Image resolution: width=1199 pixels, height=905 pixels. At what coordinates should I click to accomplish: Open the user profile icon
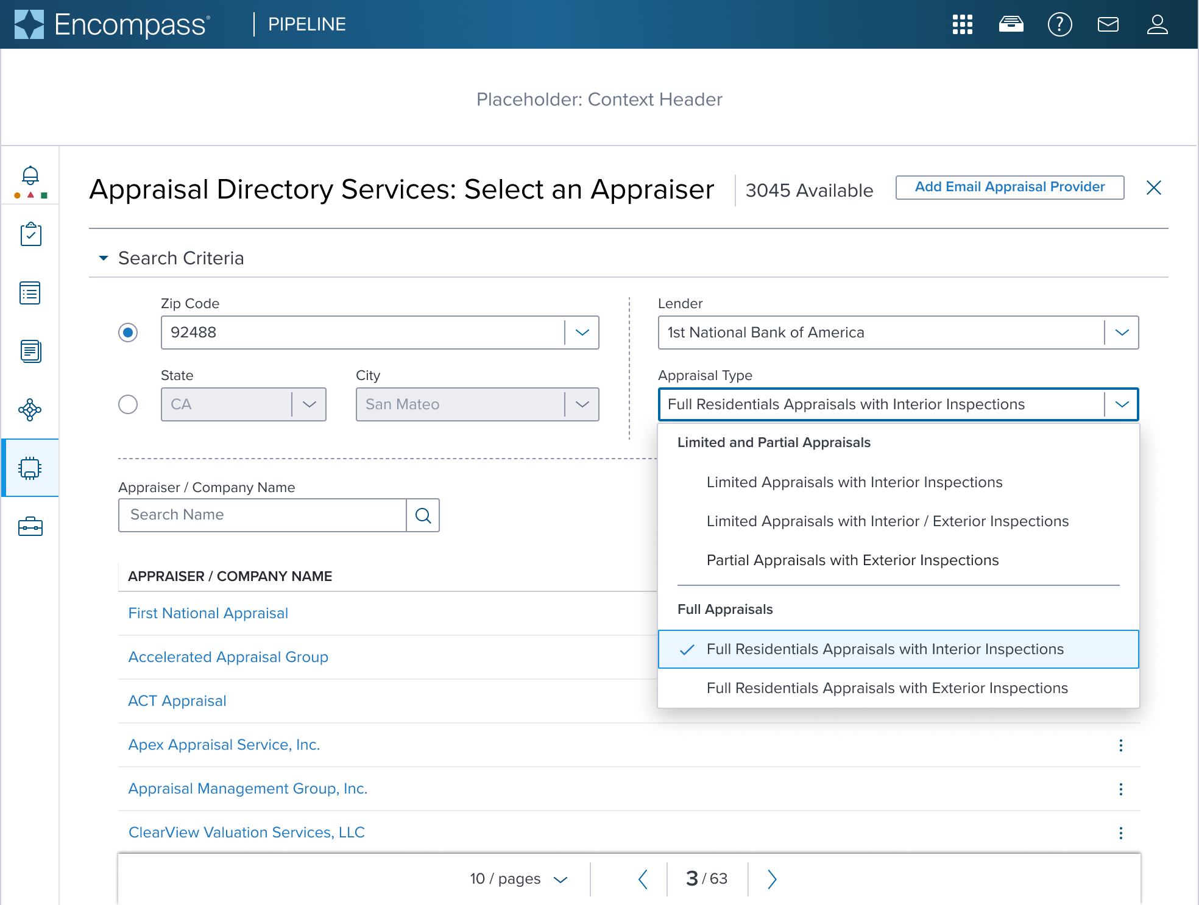[1157, 24]
